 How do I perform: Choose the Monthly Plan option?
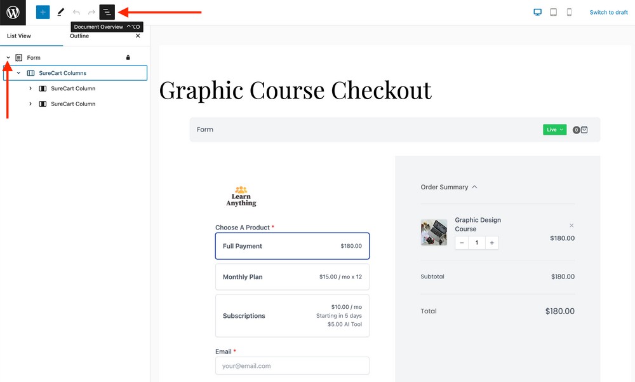292,276
